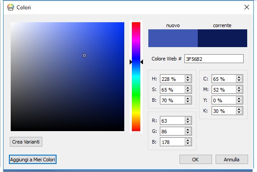Decrease the R red value
This screenshot has width=257, height=172.
(188, 122)
